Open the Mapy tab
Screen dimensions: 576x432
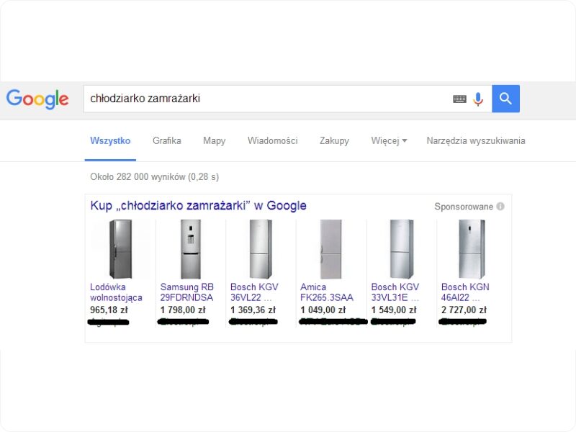pos(214,141)
